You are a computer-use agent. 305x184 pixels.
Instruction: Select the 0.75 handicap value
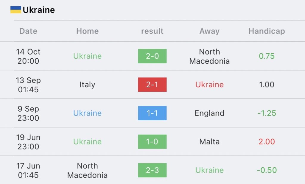pyautogui.click(x=267, y=56)
